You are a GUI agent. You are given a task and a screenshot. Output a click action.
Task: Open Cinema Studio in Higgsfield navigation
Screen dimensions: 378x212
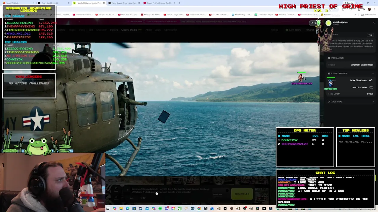129,30
